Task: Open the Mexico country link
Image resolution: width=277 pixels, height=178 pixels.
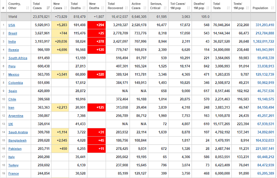Action: pyautogui.click(x=14, y=75)
